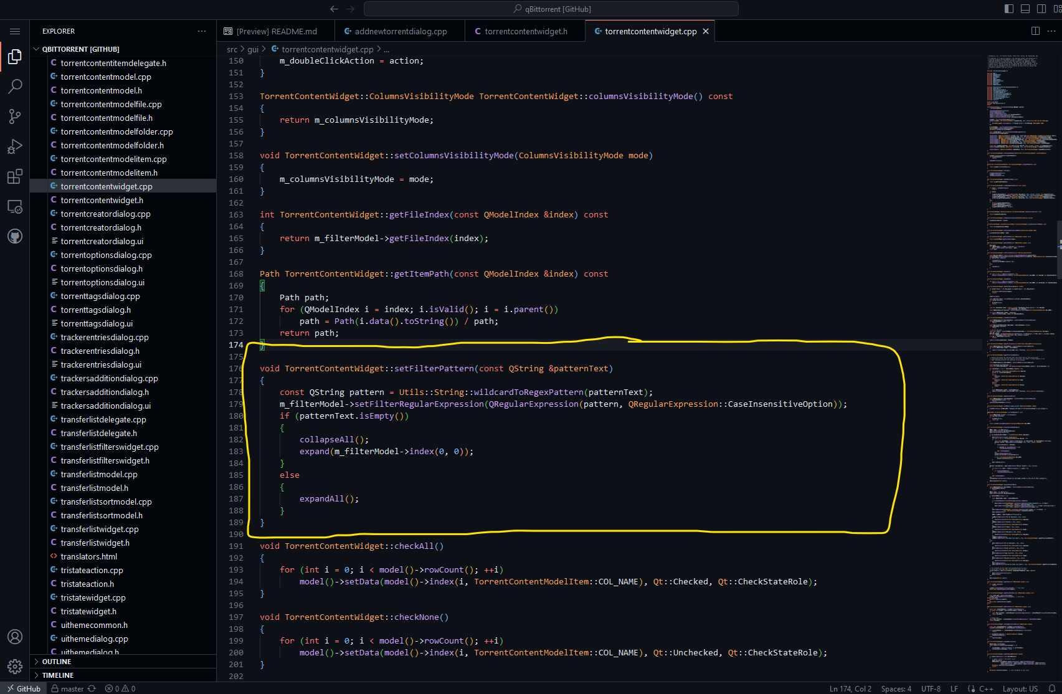
Task: Open notifications bell in status bar
Action: tap(1052, 688)
